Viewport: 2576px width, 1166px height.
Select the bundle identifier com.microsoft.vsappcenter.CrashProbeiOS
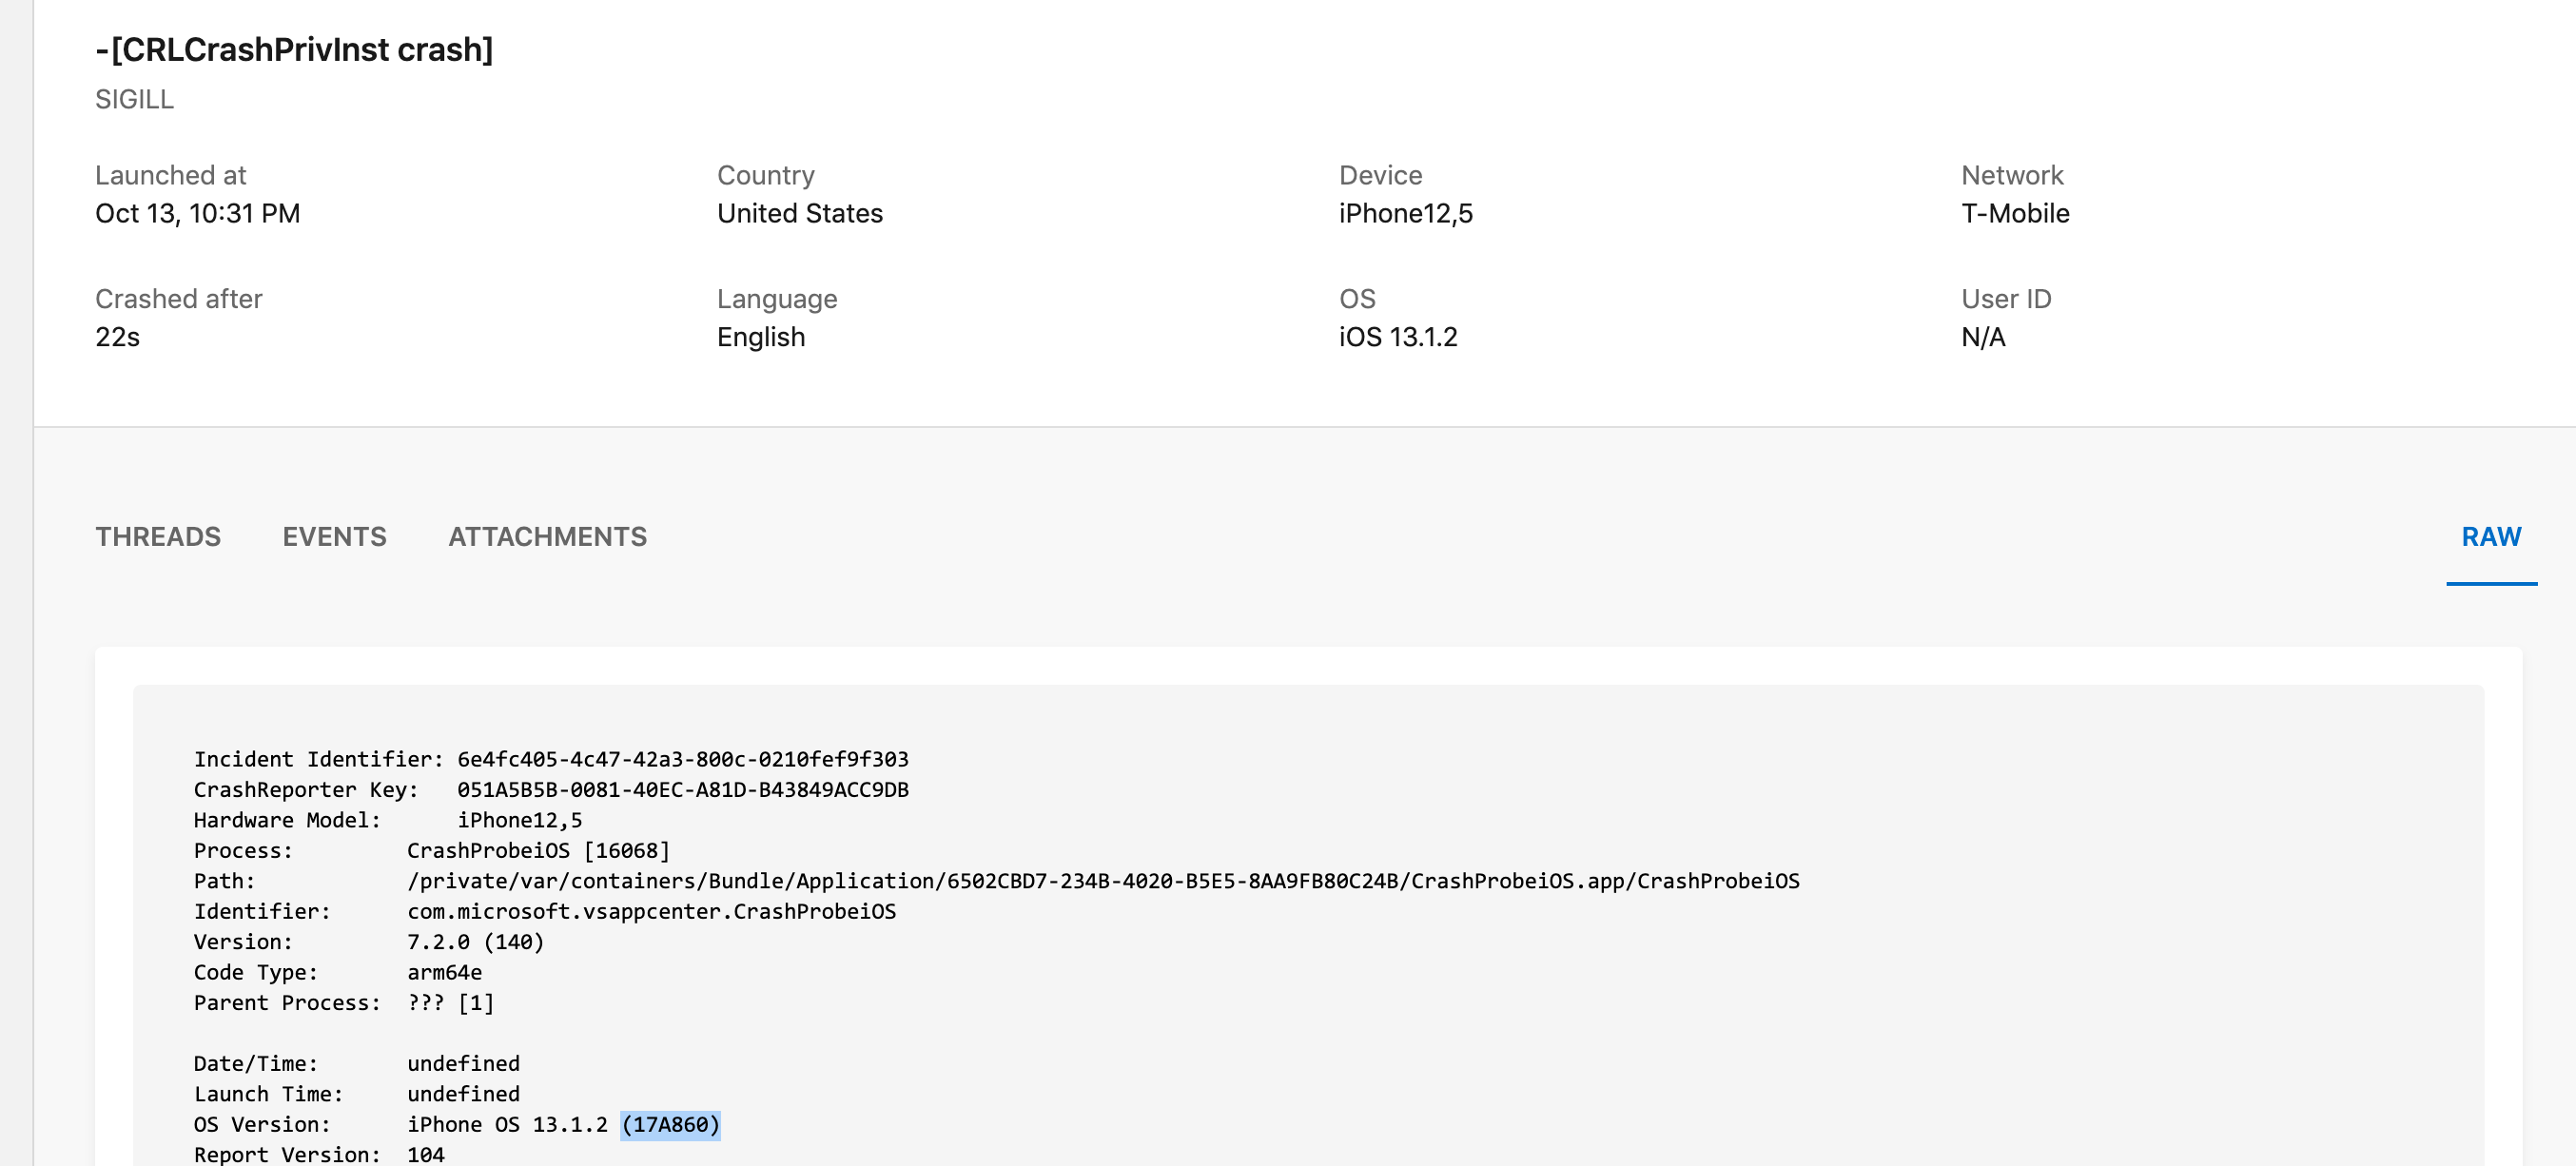tap(651, 911)
